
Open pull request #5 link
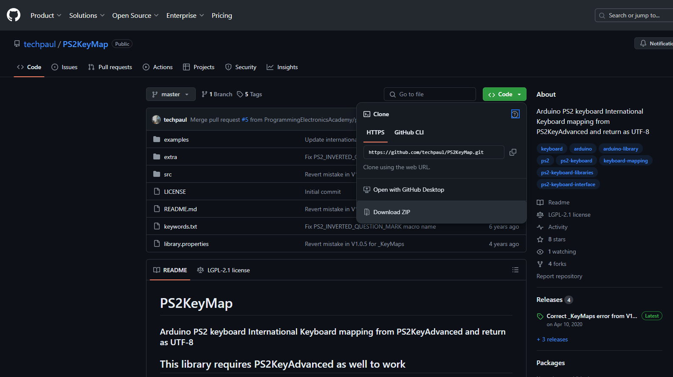[245, 120]
